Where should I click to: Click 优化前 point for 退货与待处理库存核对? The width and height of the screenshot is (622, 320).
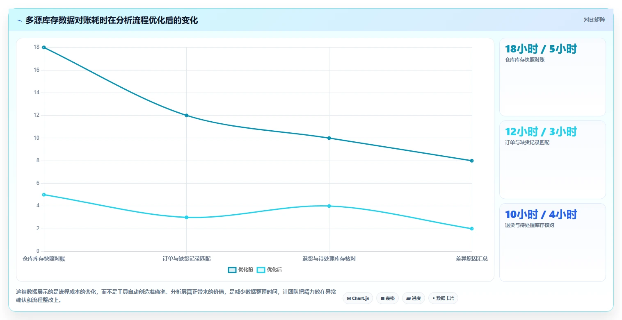pyautogui.click(x=329, y=138)
